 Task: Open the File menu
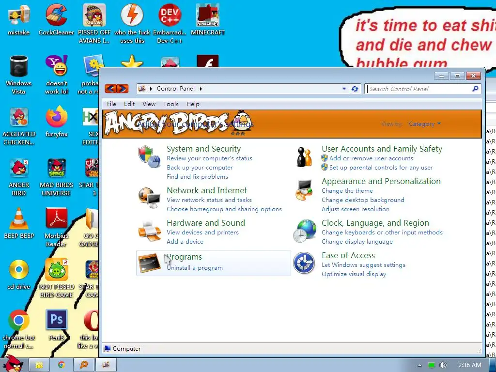pos(111,104)
